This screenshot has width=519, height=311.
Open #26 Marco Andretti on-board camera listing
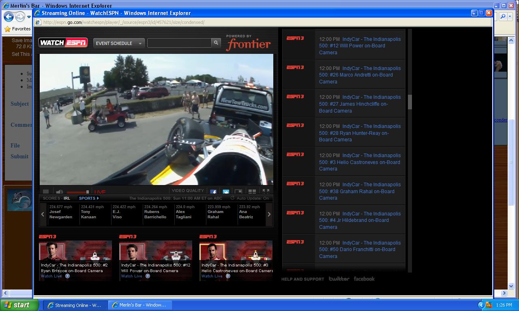(360, 75)
